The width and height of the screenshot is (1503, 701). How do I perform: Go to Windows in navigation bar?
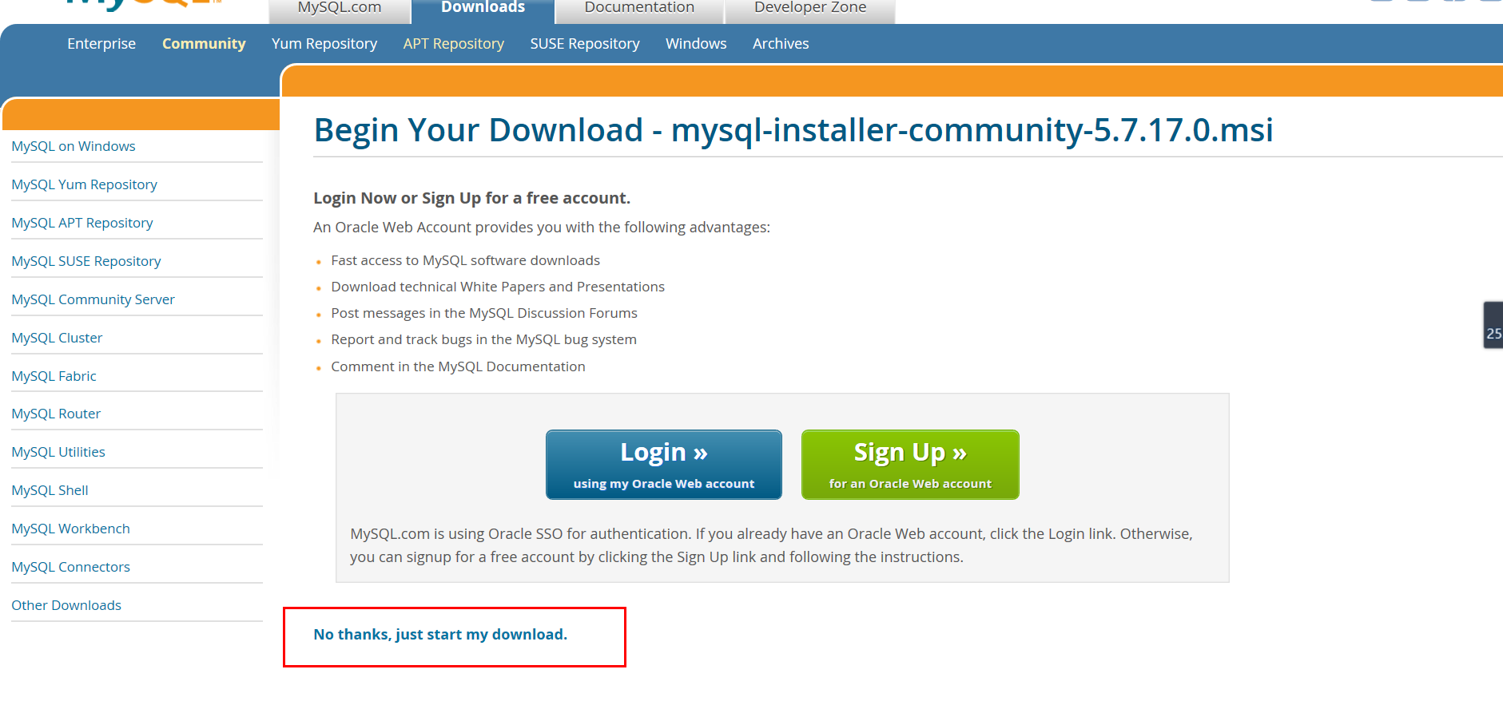pyautogui.click(x=696, y=44)
